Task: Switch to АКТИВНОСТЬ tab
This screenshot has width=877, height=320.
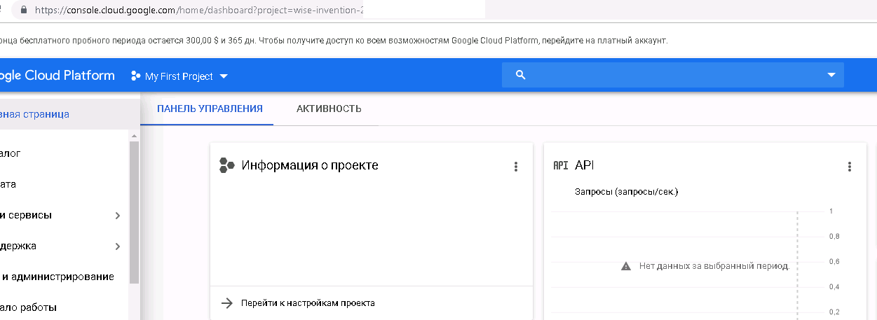Action: [x=329, y=109]
